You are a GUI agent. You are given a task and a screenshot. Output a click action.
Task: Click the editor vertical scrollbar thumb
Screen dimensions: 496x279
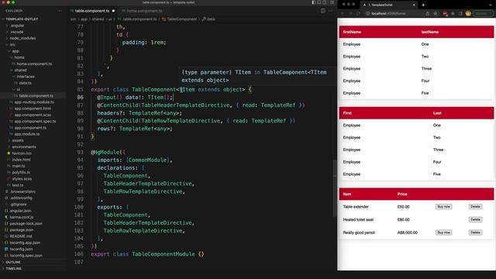pyautogui.click(x=334, y=188)
